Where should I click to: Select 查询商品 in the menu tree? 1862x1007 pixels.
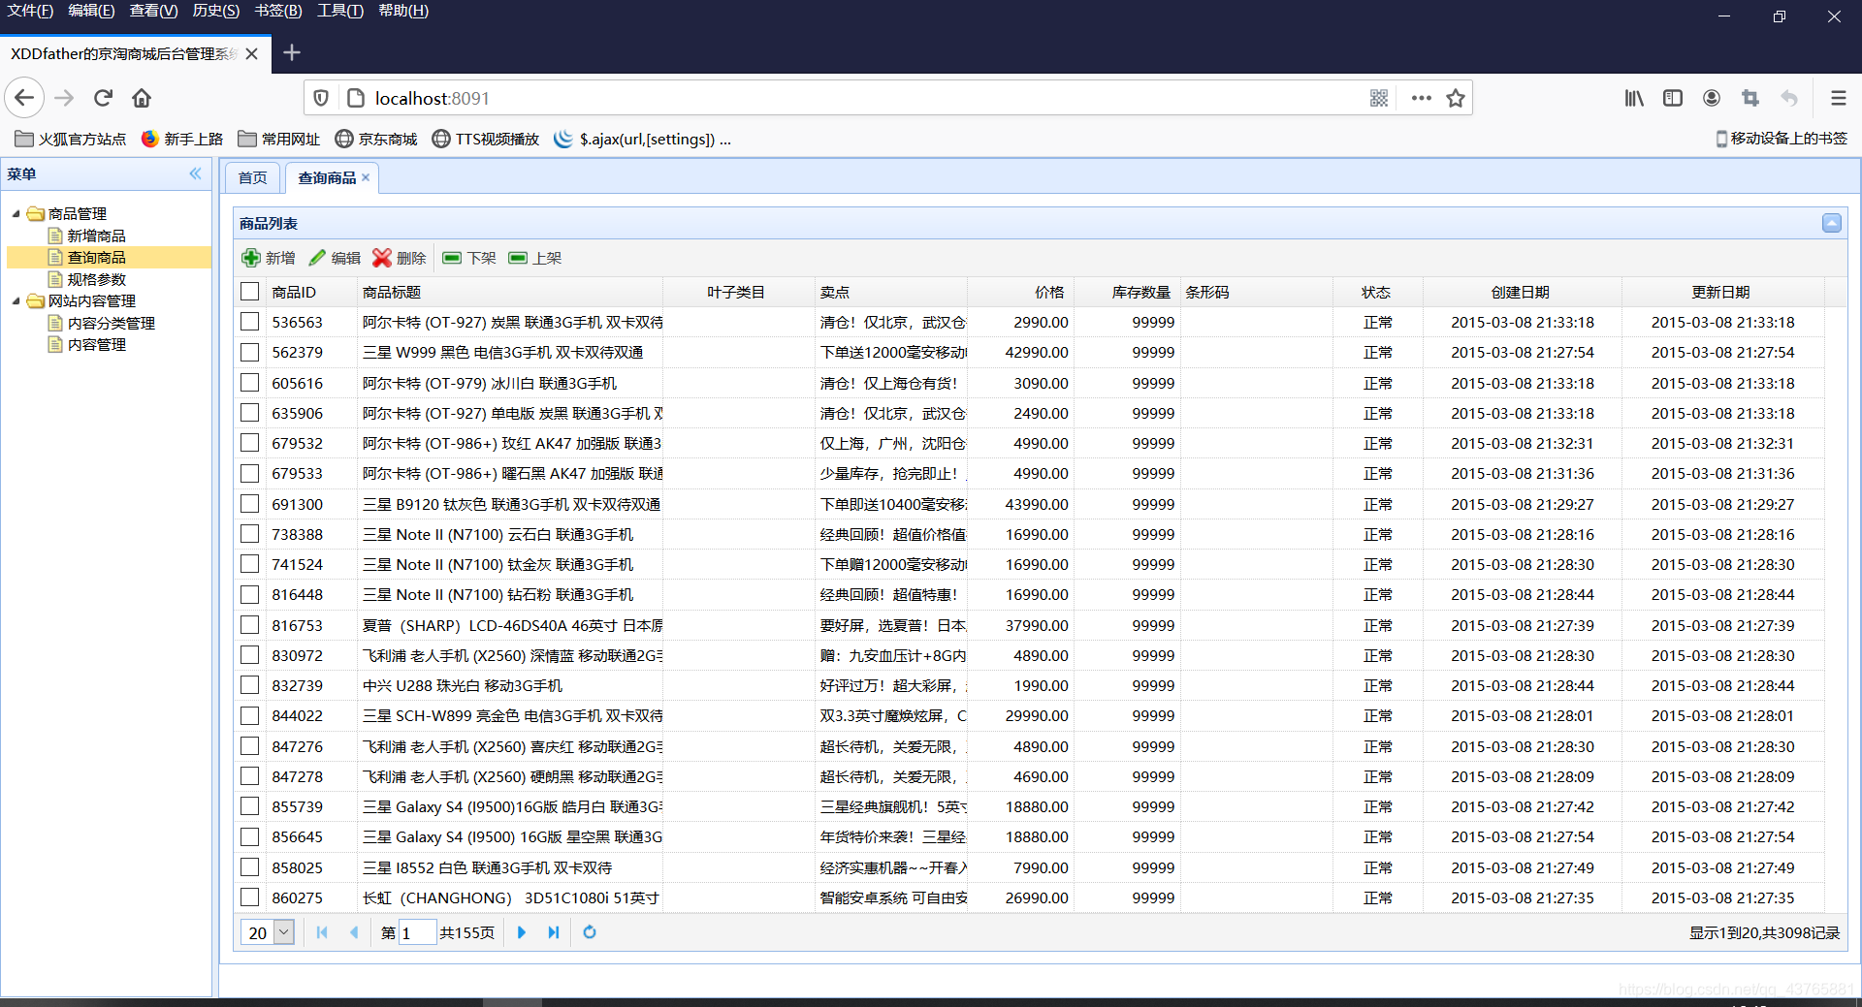pyautogui.click(x=96, y=257)
